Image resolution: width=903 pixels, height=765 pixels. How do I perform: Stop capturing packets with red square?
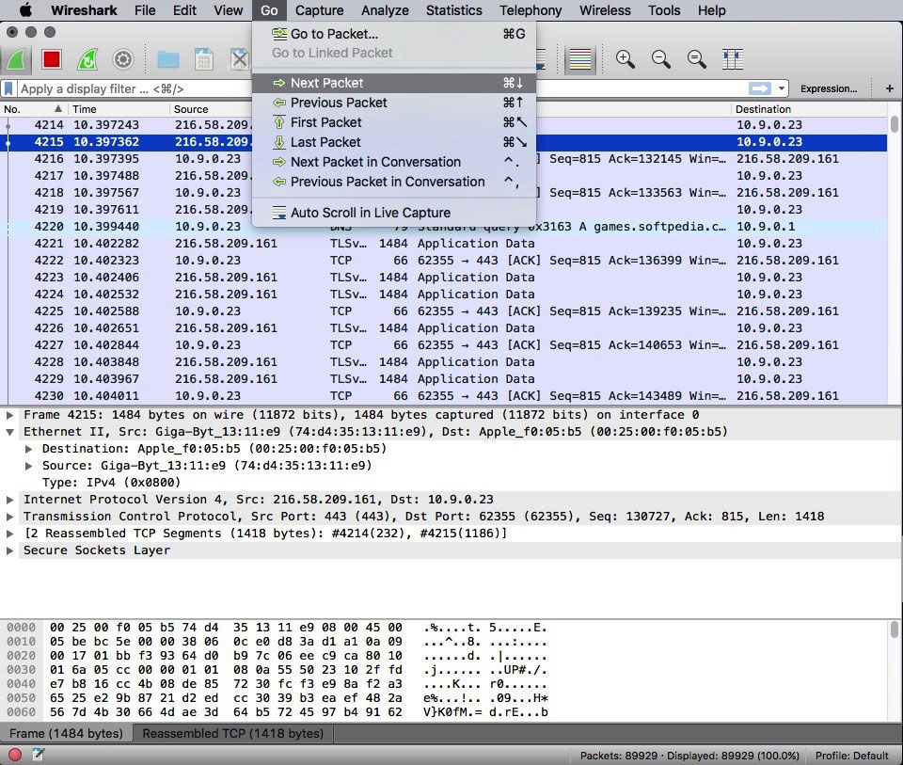(51, 59)
